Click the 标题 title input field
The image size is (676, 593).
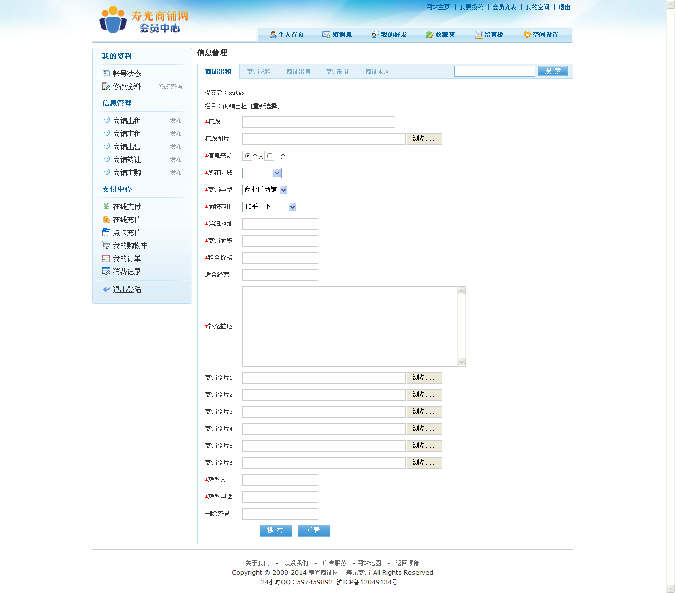click(318, 122)
